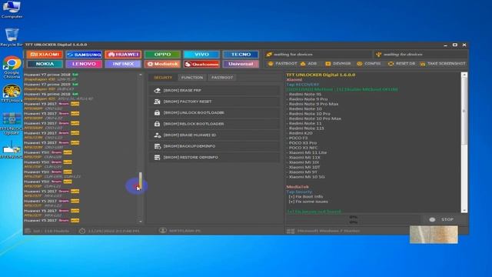Switch to the SECURITY tab
The height and width of the screenshot is (277, 492).
(163, 77)
